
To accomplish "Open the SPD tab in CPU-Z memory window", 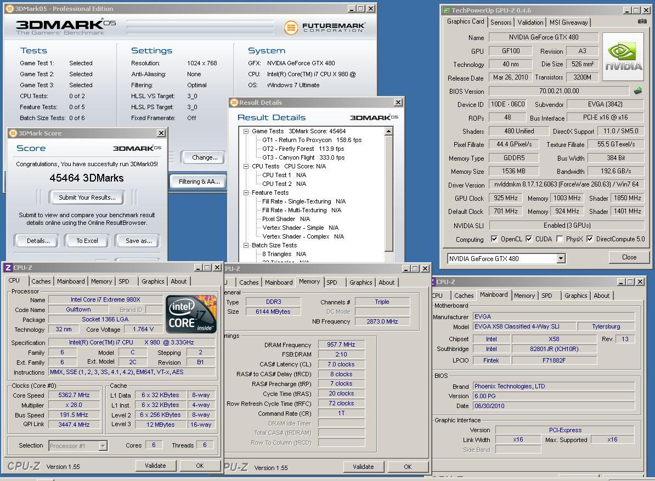I will coord(332,282).
